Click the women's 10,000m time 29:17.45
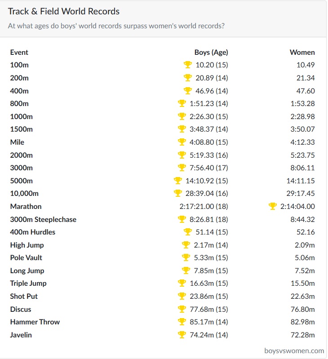Viewport: 328px width, 359px height. tap(301, 194)
